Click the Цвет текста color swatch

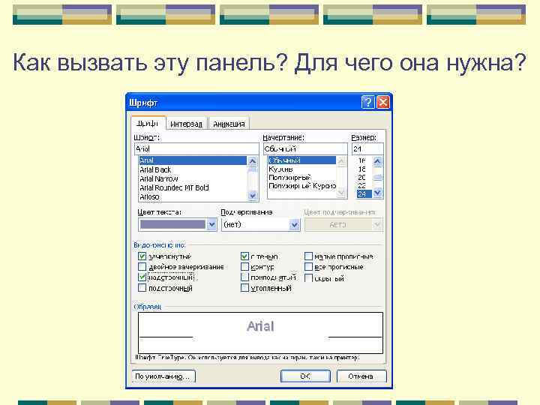tap(173, 224)
